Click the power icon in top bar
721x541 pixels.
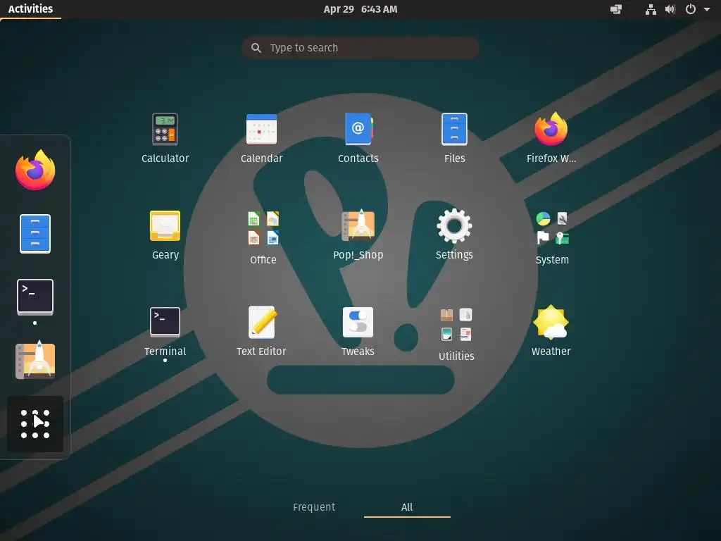click(690, 9)
